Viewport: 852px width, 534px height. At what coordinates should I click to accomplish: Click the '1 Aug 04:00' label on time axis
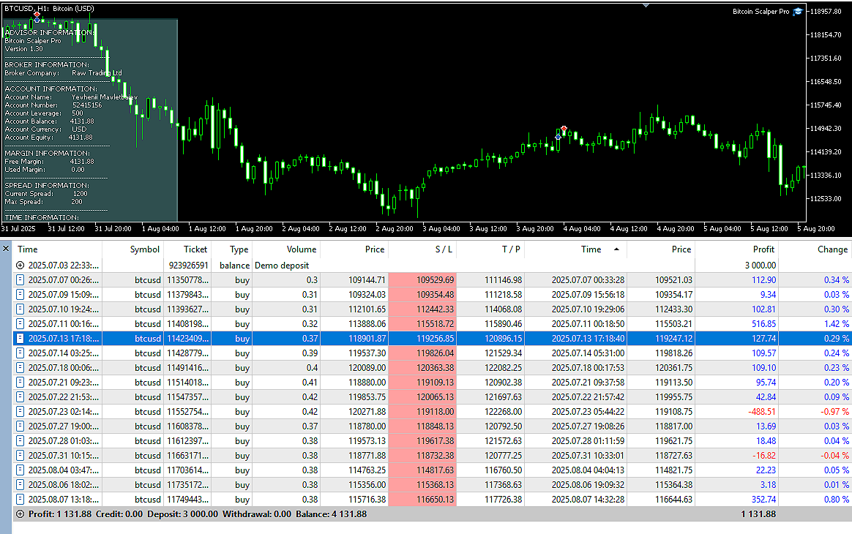coord(160,229)
